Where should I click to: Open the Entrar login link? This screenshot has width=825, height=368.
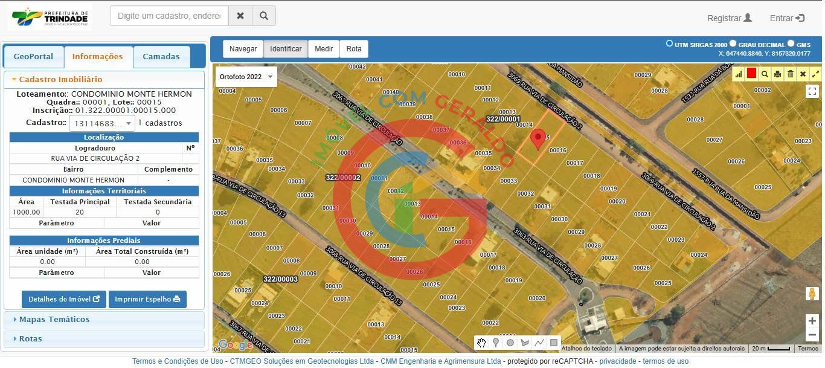787,18
